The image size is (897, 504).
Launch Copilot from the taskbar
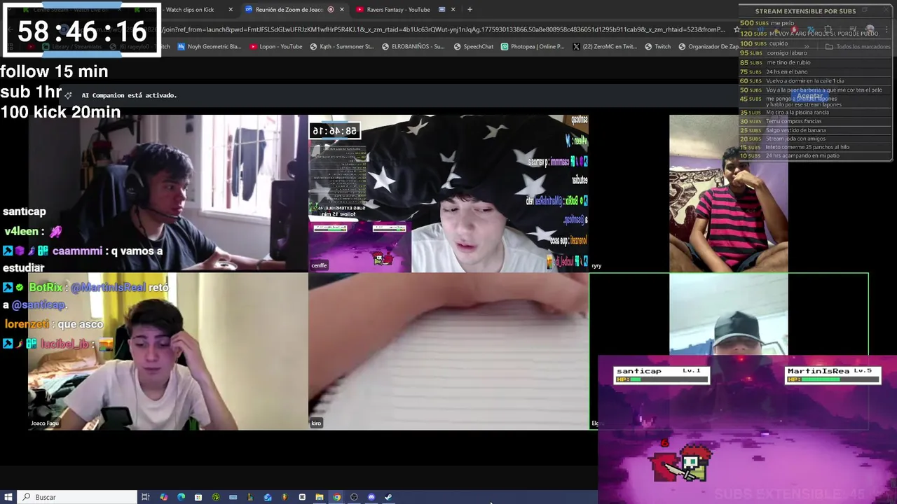coord(164,497)
